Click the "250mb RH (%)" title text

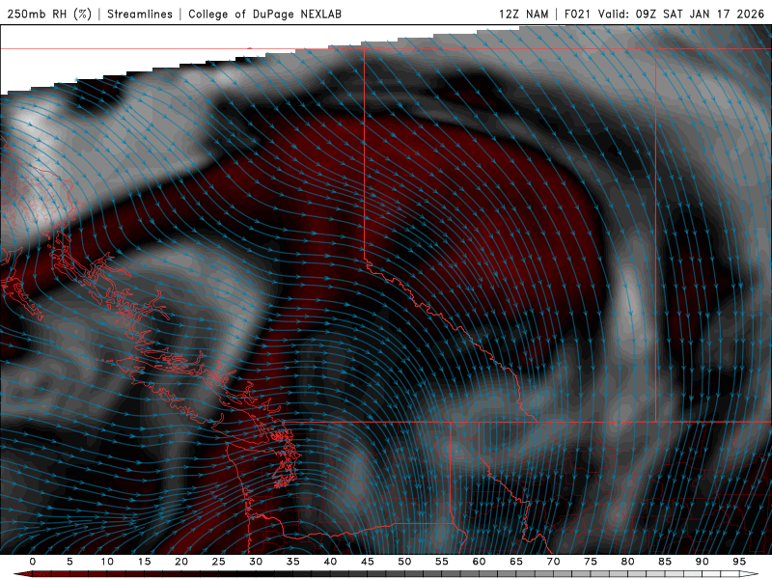(49, 14)
